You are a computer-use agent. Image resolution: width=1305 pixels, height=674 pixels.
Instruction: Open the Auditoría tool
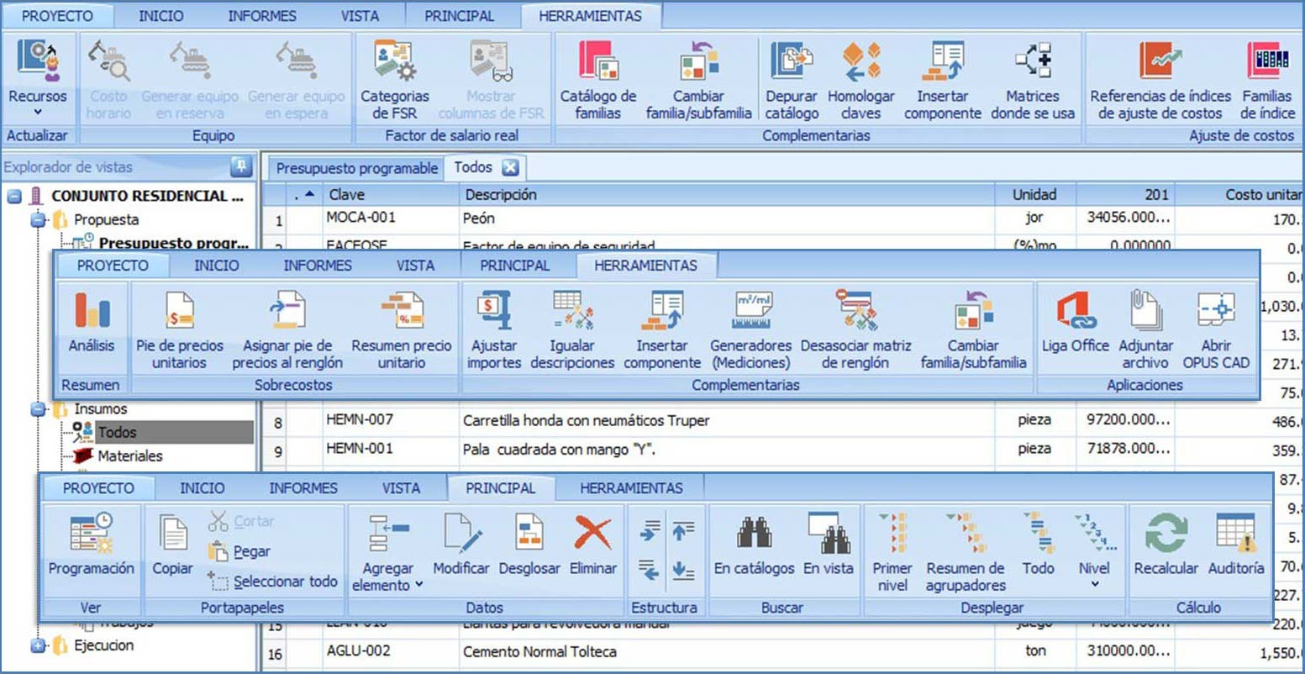[1235, 546]
